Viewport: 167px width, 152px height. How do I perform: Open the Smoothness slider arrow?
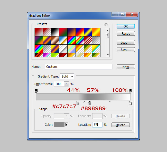click(x=67, y=84)
